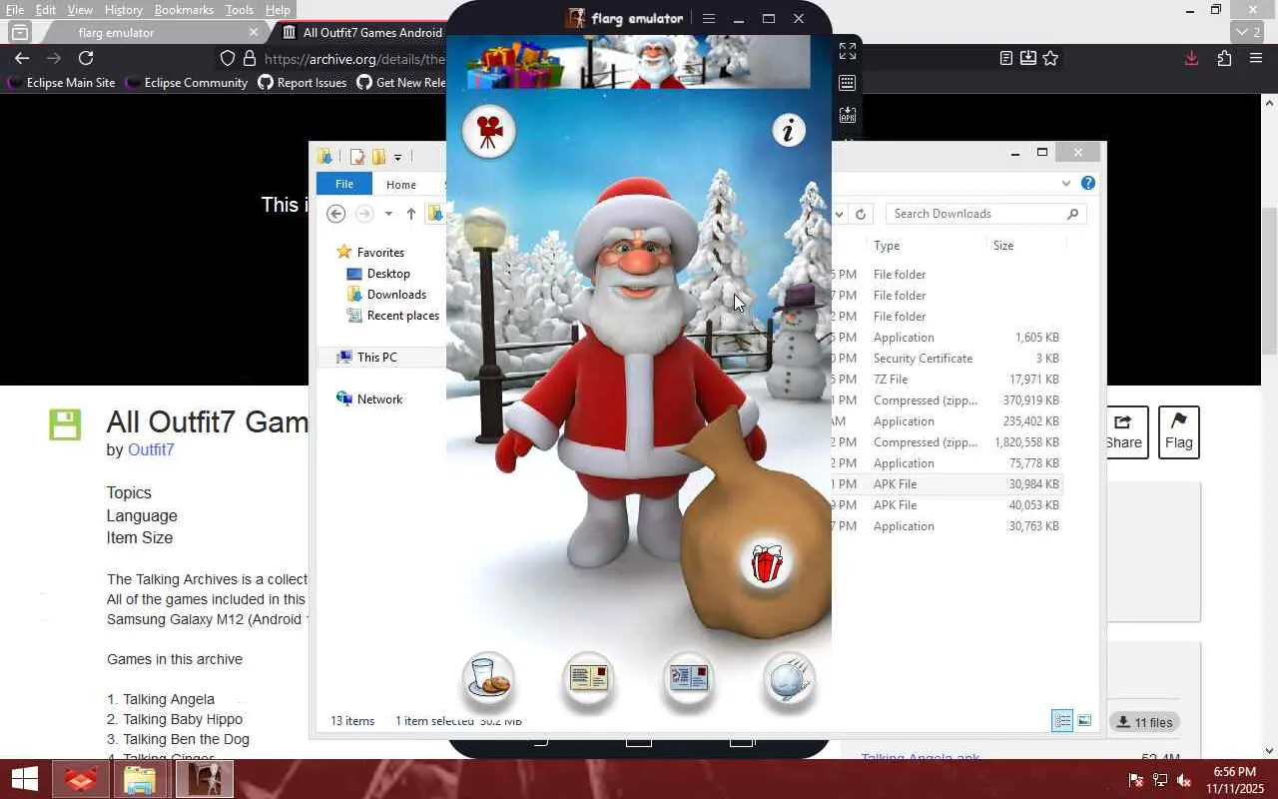Click the site security padlock icon
This screenshot has height=799, width=1278.
(x=250, y=58)
